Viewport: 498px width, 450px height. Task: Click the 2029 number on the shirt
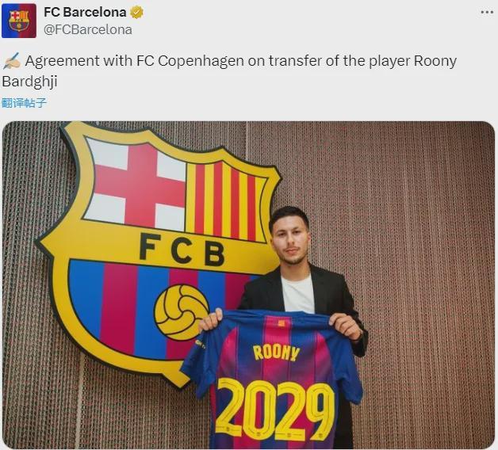[x=275, y=409]
